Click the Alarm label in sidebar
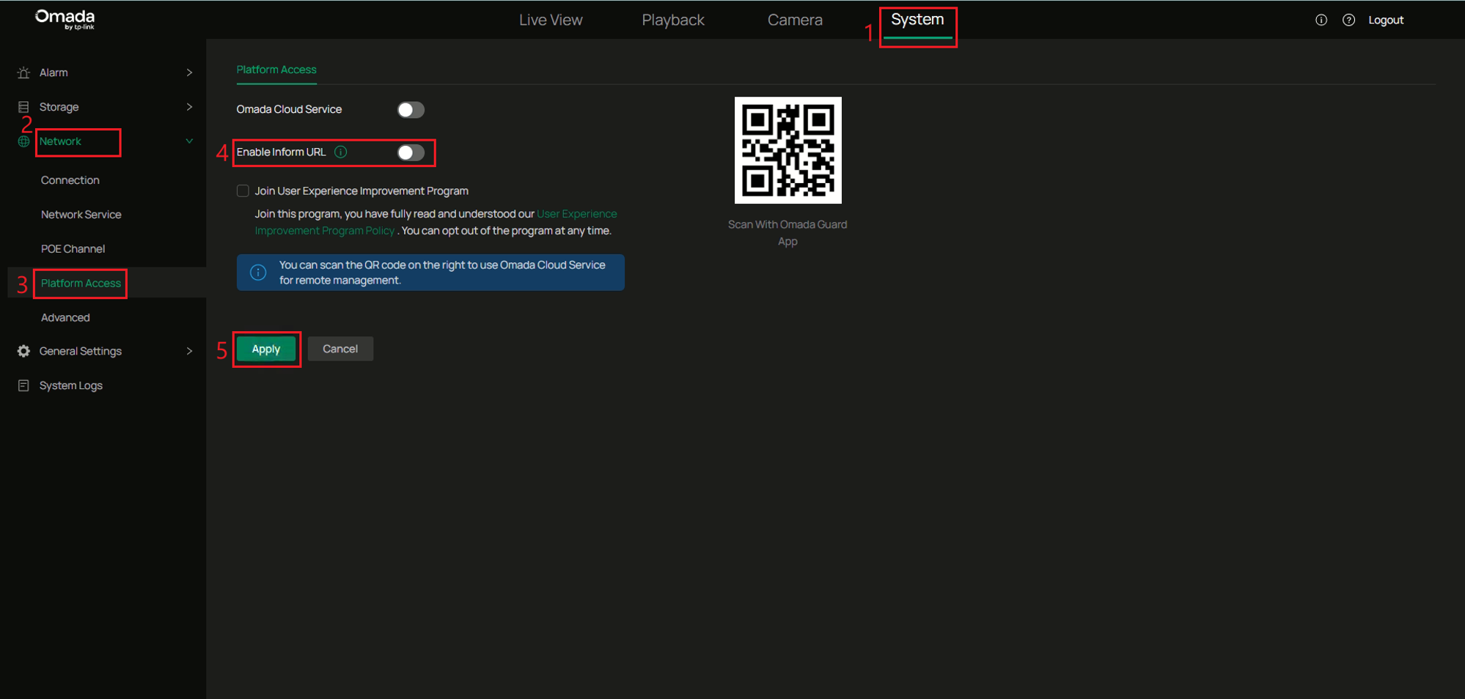 pos(54,73)
